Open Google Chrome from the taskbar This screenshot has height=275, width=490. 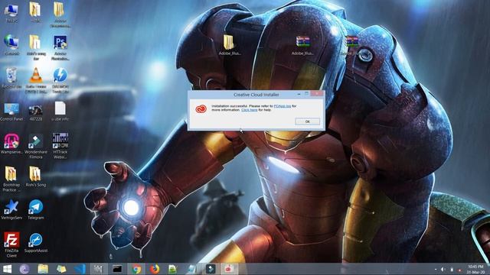click(x=136, y=269)
